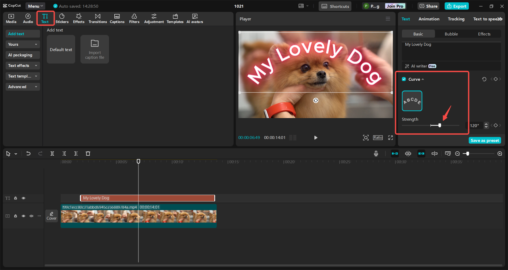Screen dimensions: 508x270
Task: Expand the Text templates category
Action: click(x=23, y=76)
